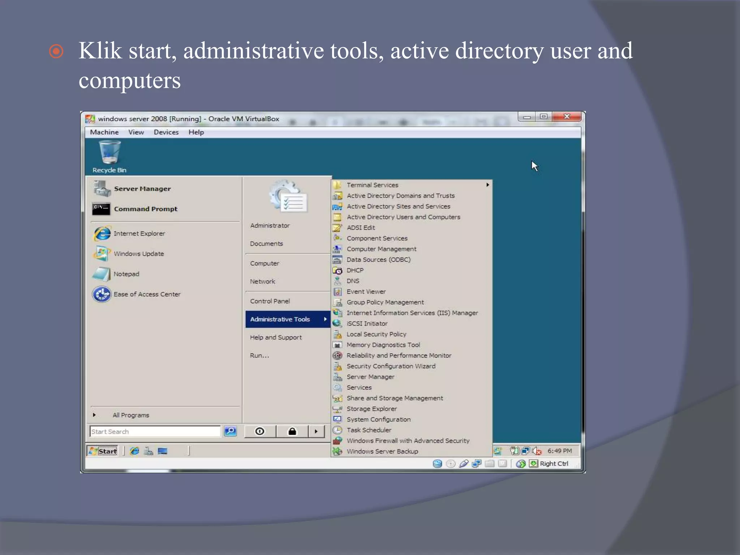Open Data Sources (ODBC)

click(412, 259)
